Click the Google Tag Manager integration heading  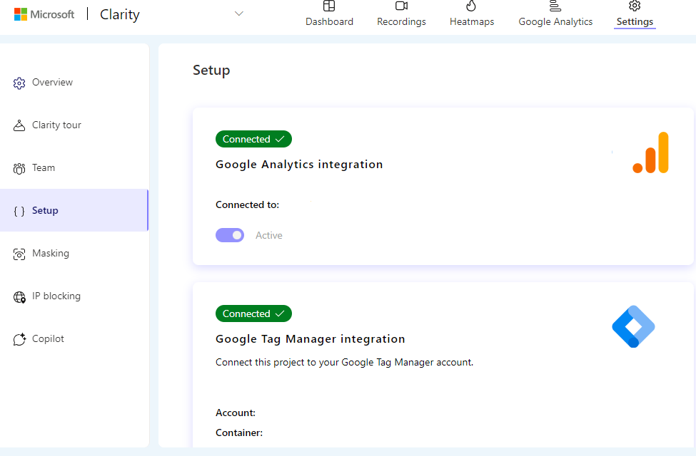tap(311, 339)
